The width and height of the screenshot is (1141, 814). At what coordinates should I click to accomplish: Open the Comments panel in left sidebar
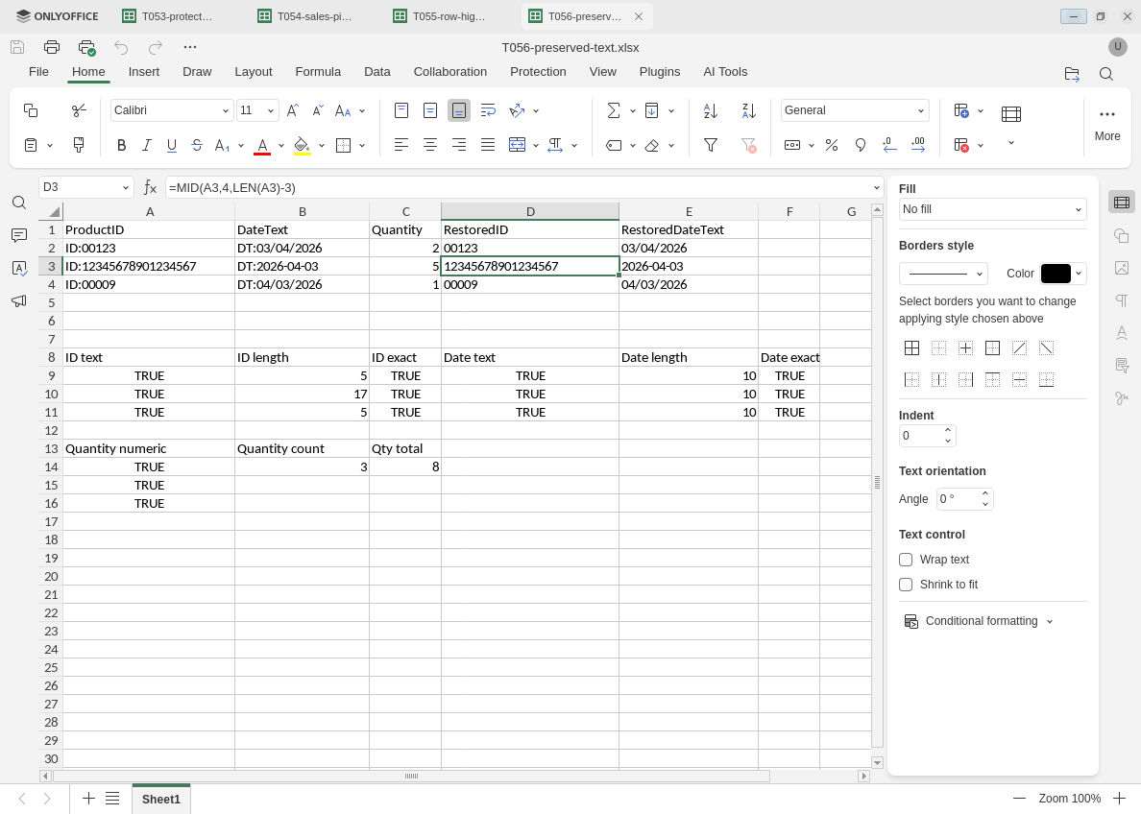tap(19, 236)
